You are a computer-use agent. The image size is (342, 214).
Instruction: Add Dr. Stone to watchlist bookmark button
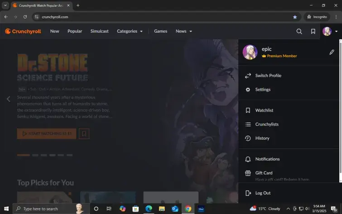tap(84, 133)
